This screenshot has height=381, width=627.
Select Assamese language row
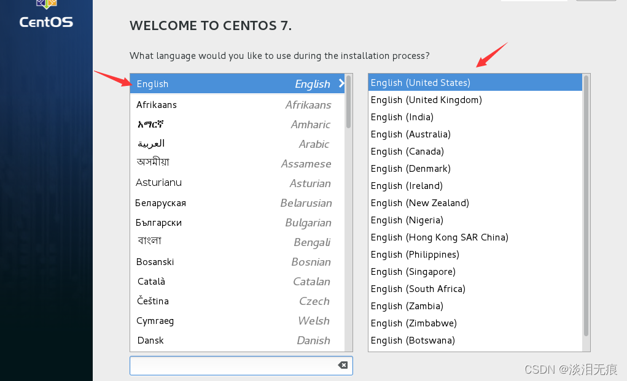[237, 163]
